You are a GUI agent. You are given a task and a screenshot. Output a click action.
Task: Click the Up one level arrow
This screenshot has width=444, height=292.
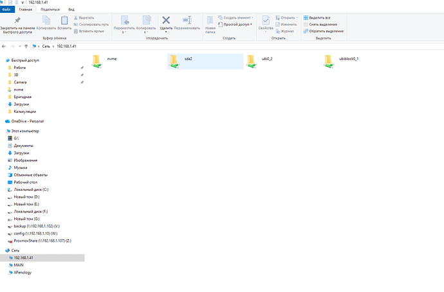click(x=26, y=46)
